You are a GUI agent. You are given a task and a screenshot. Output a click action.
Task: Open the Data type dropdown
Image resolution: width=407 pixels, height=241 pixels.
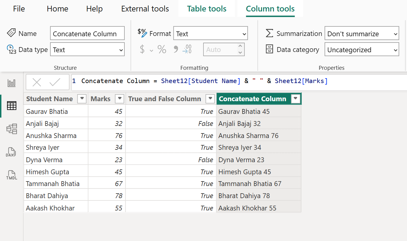pos(87,49)
